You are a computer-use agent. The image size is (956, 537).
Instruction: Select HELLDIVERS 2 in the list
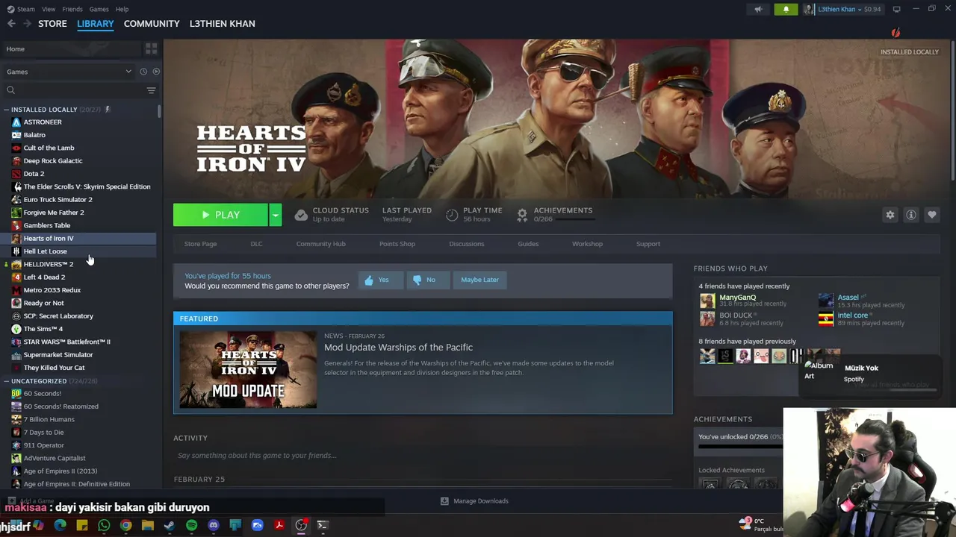click(x=48, y=264)
